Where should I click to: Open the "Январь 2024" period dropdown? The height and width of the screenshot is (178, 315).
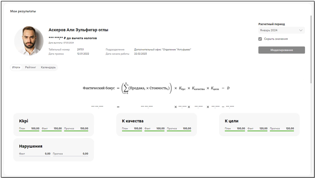pos(281,30)
